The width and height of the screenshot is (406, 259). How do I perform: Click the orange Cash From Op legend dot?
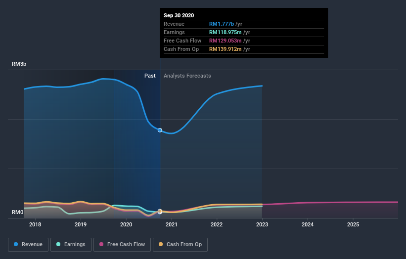point(161,244)
